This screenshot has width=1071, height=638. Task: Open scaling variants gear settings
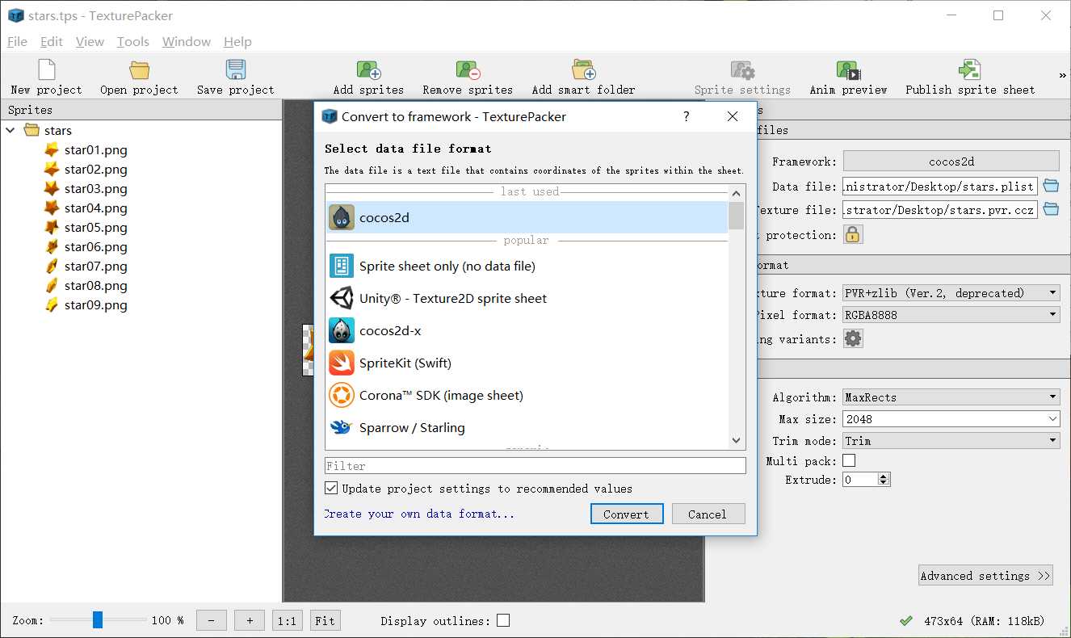point(853,339)
